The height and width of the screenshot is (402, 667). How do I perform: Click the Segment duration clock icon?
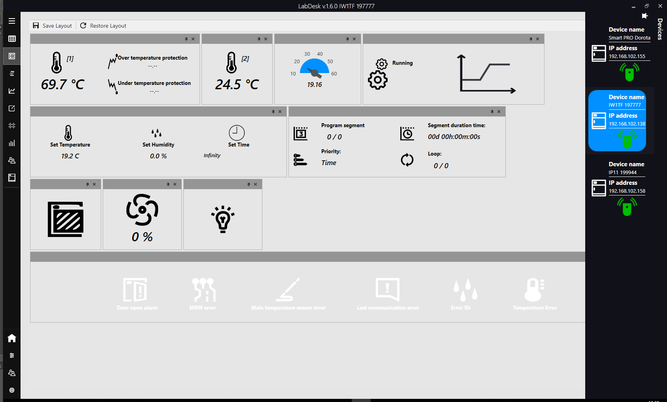pos(407,133)
